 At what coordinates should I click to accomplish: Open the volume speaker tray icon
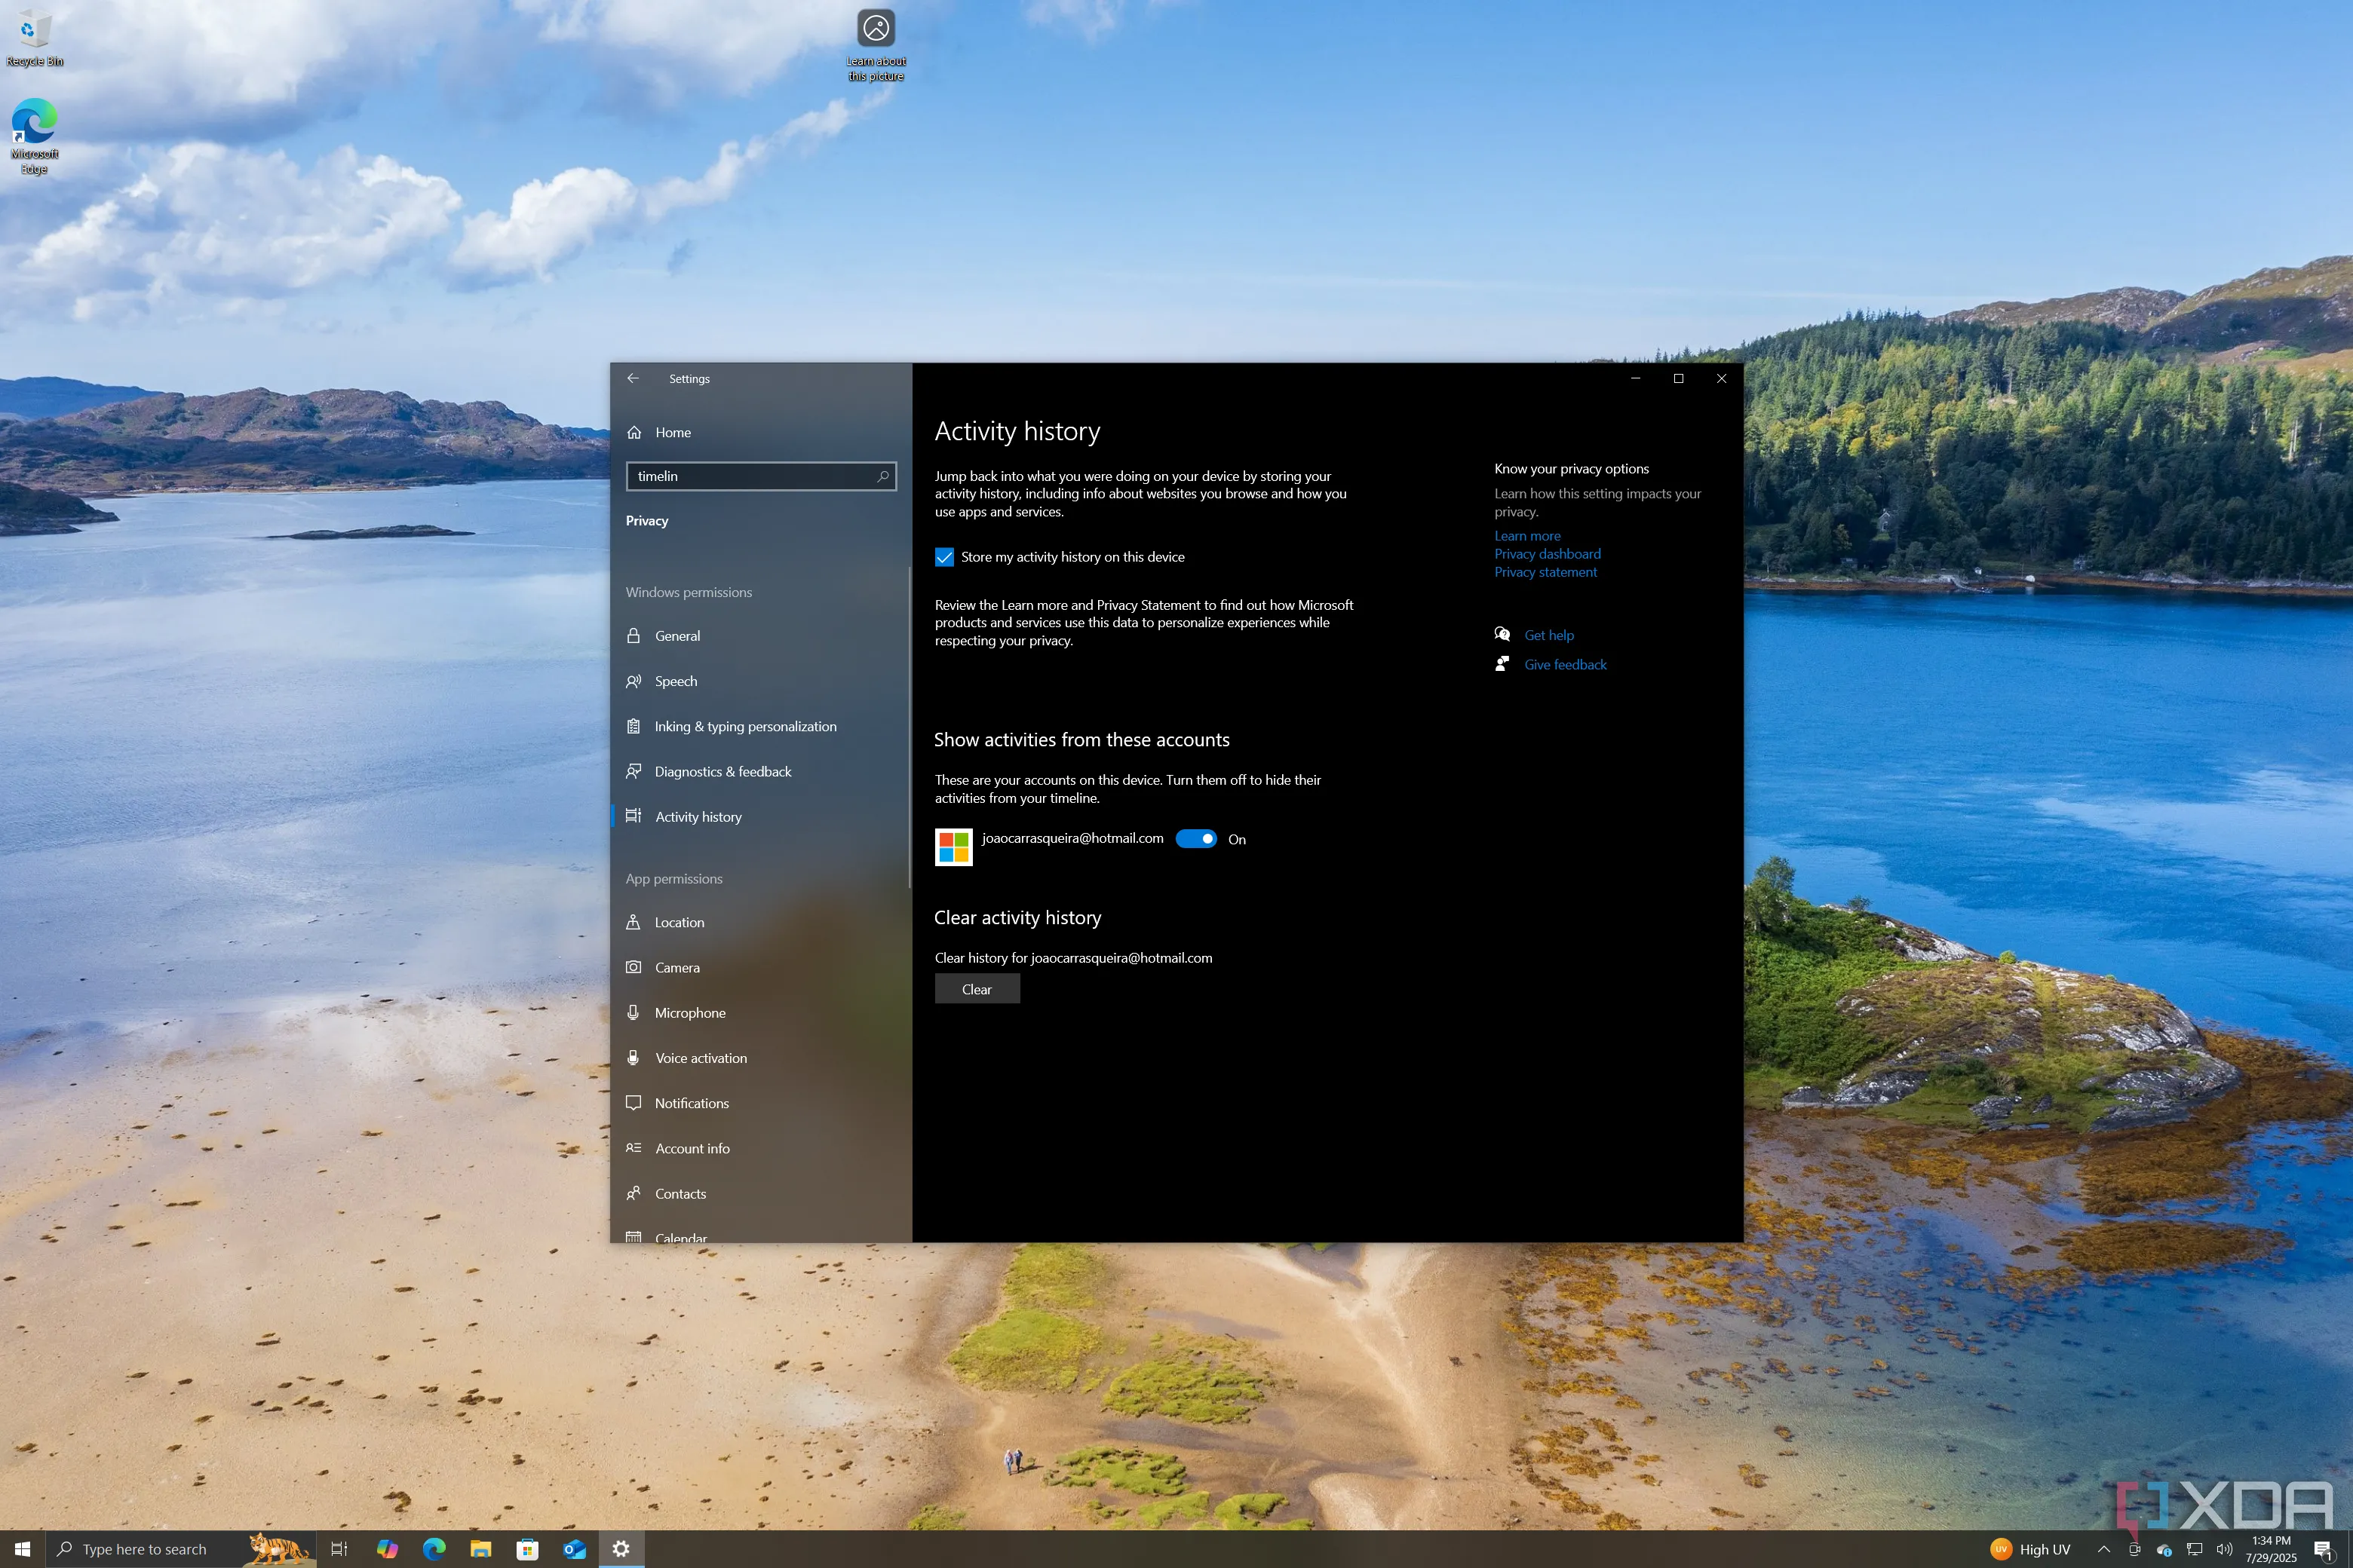[x=2224, y=1549]
